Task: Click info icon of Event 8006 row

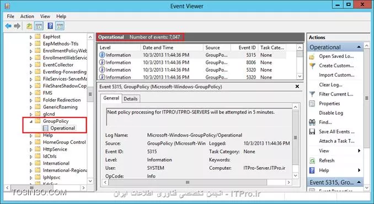Action: pyautogui.click(x=102, y=62)
